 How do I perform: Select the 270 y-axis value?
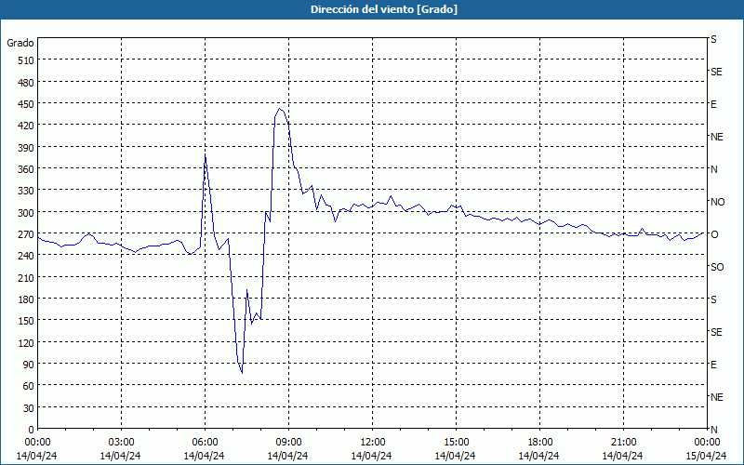pos(26,234)
